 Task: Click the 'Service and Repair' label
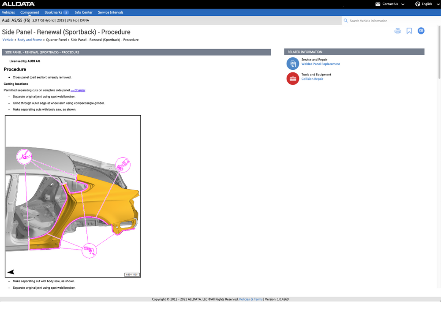point(314,60)
